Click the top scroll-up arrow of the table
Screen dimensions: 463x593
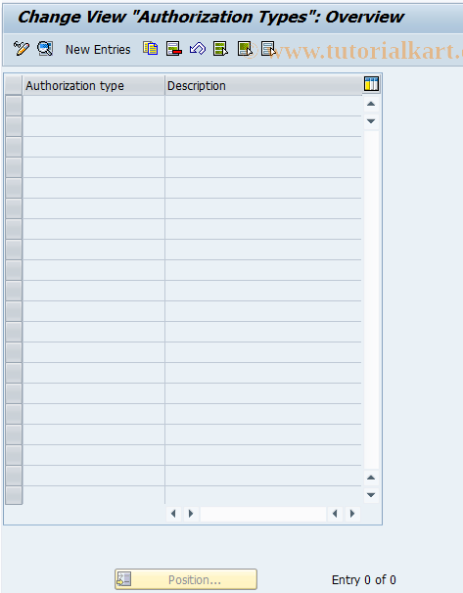coord(371,104)
